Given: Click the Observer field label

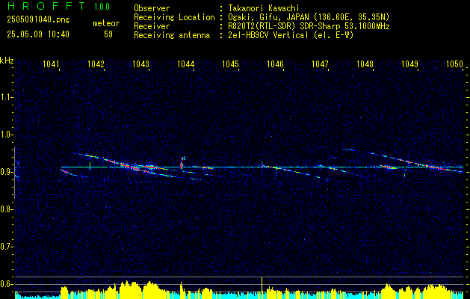Looking at the screenshot, I should (x=152, y=8).
